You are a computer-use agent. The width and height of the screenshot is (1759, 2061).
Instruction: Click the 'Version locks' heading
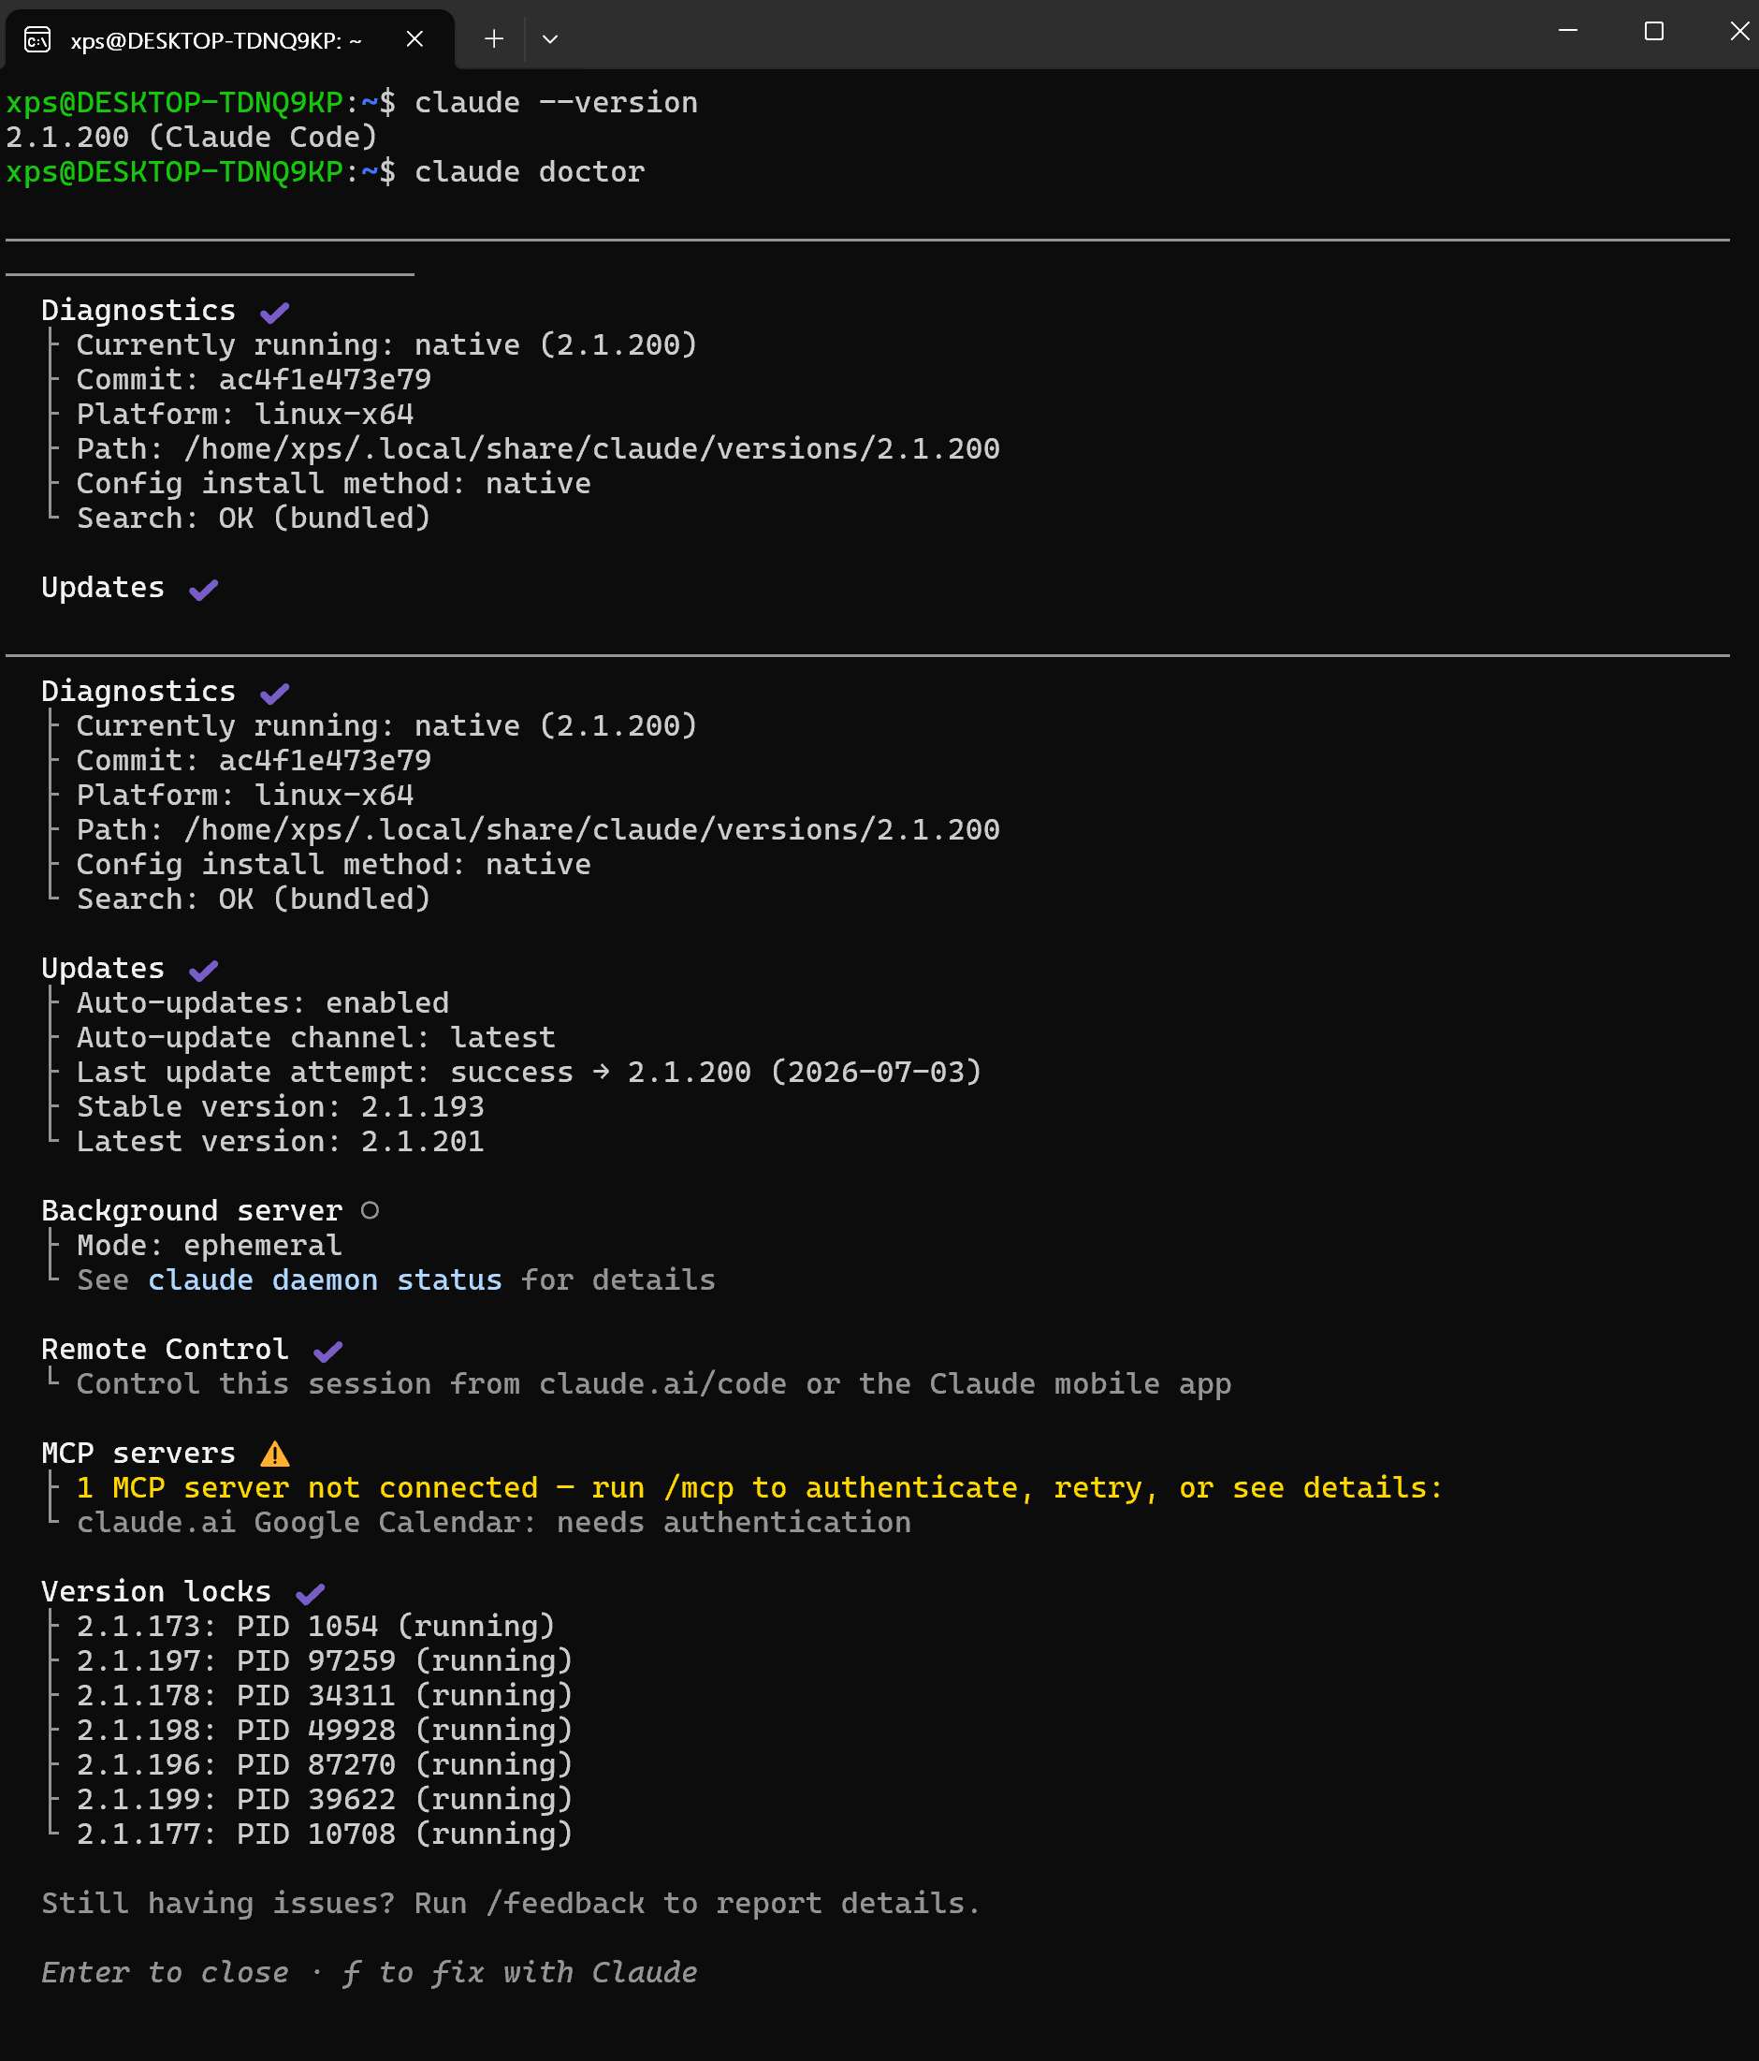pos(156,1591)
